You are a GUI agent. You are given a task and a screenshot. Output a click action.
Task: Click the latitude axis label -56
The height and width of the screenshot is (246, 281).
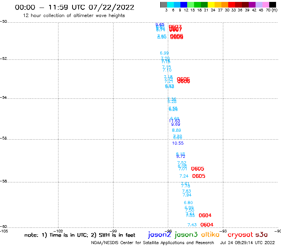[3, 138]
